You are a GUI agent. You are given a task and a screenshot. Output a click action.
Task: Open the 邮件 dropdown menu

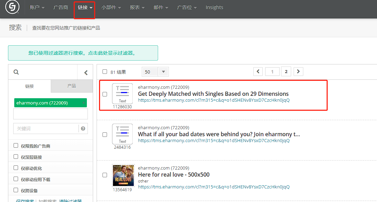[161, 7]
